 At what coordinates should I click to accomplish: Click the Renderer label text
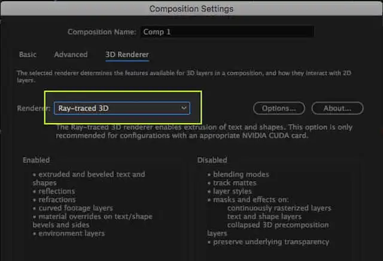tap(34, 108)
